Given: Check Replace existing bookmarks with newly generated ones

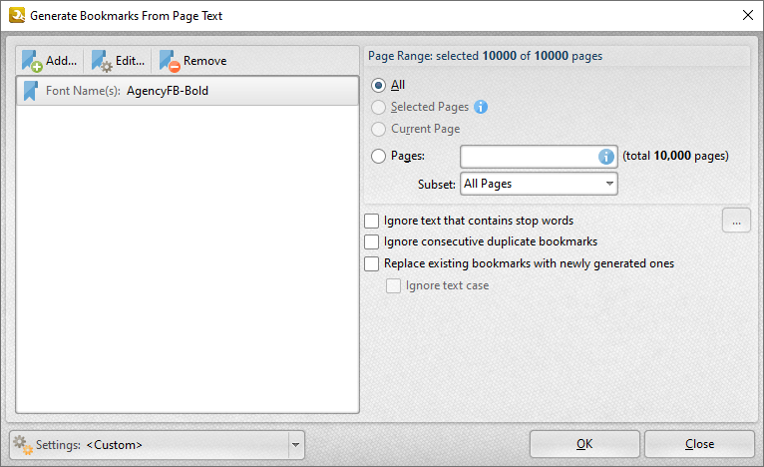Looking at the screenshot, I should pos(372,263).
